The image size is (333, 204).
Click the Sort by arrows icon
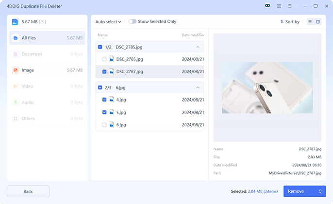pos(282,22)
